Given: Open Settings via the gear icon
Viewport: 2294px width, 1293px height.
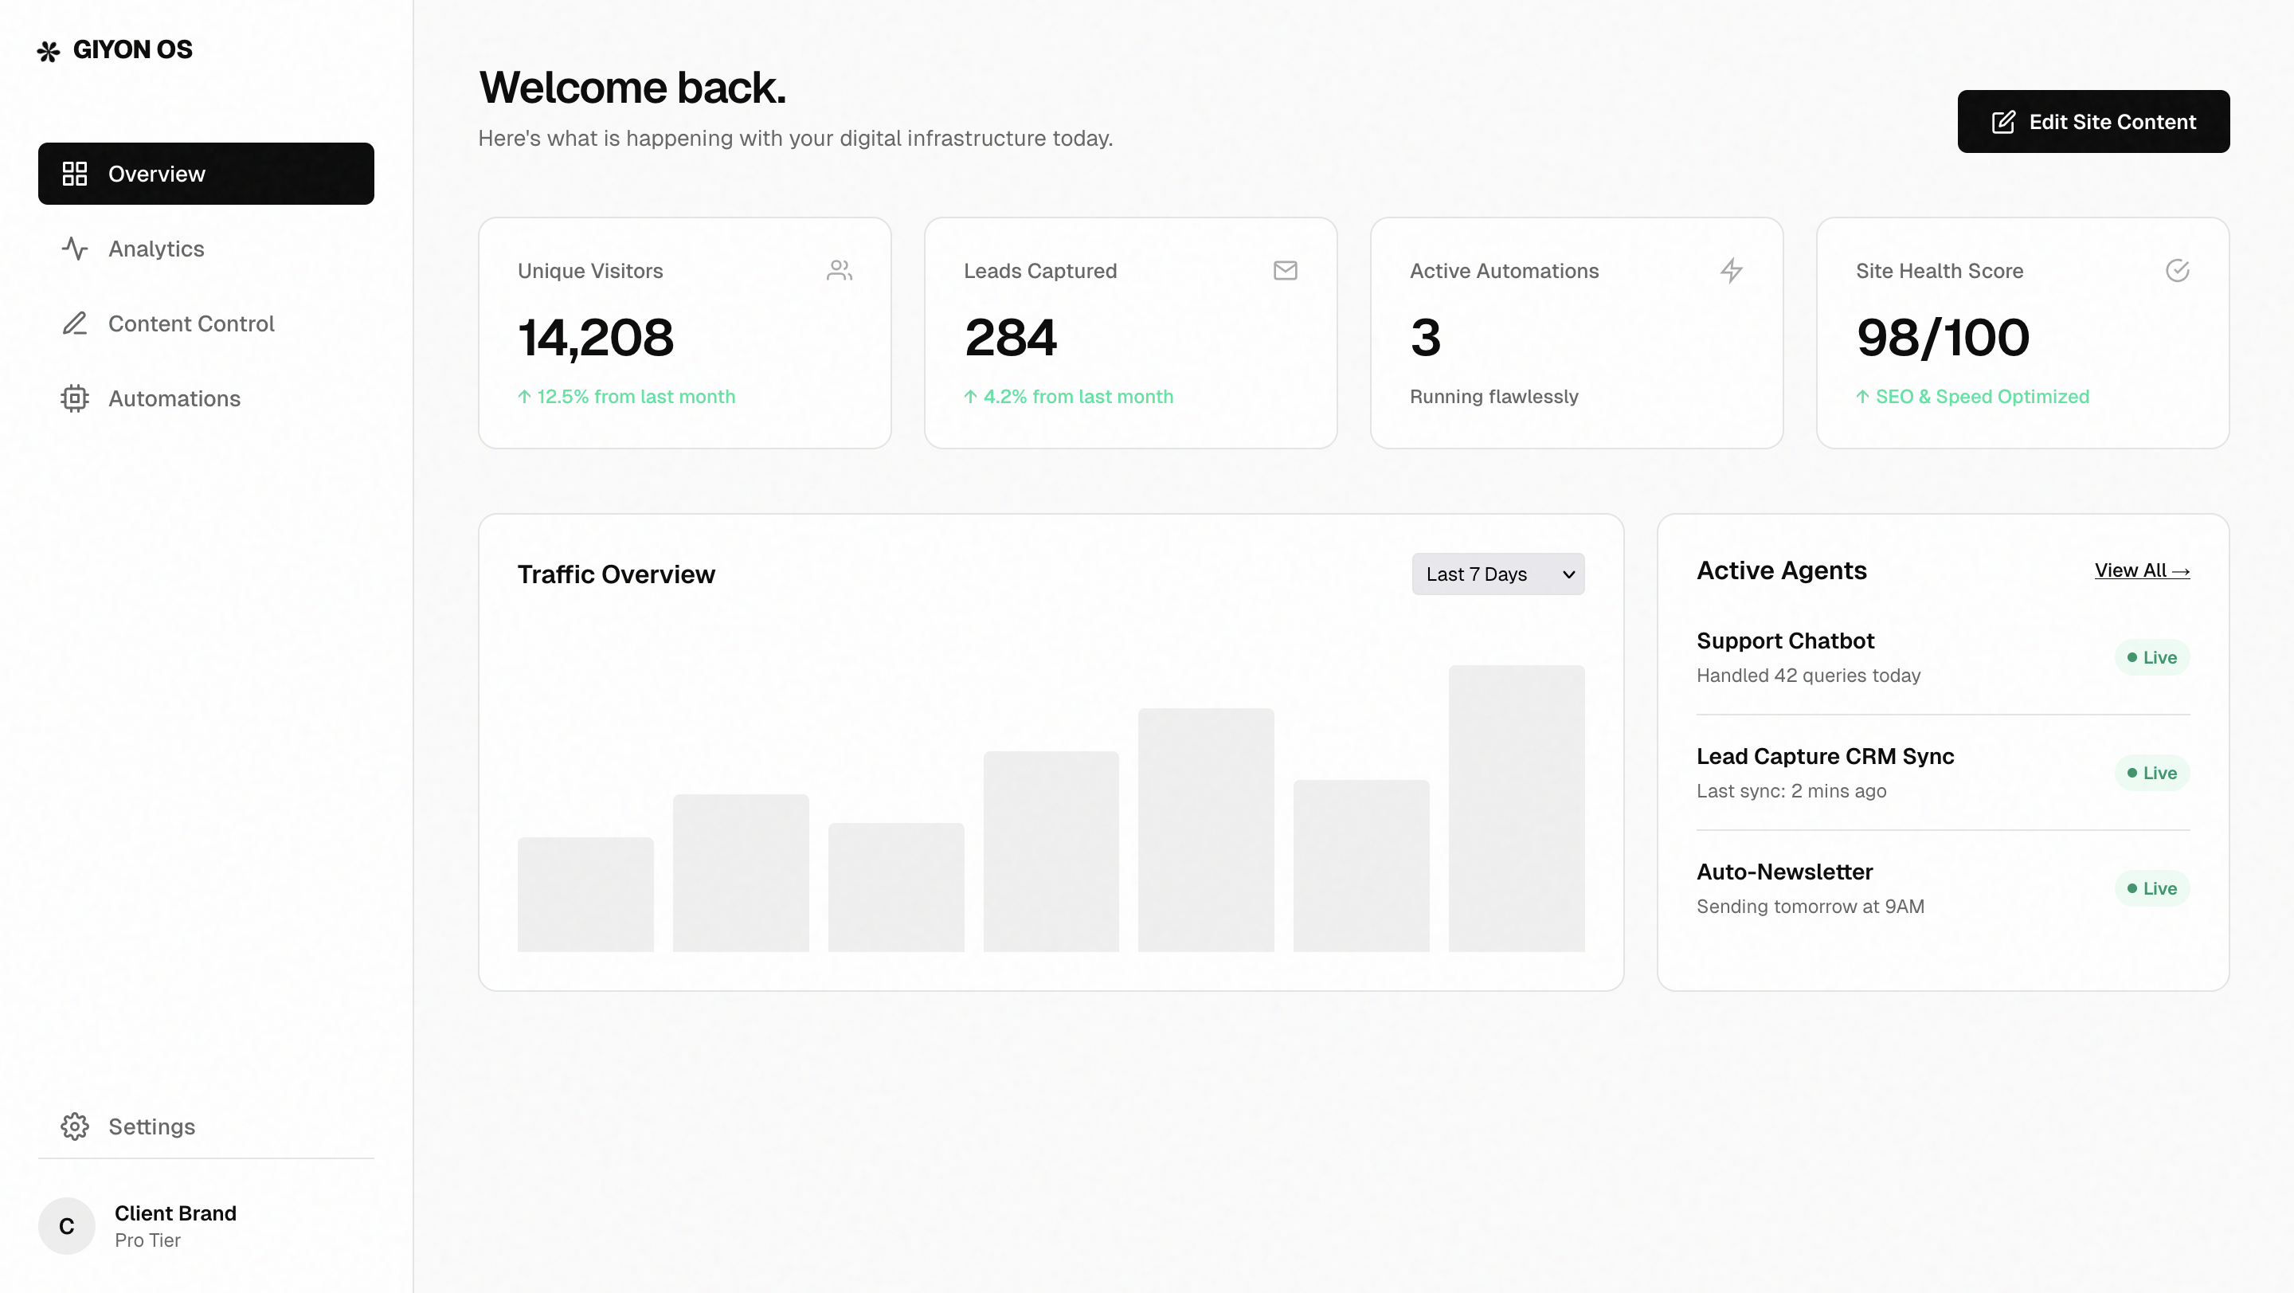Looking at the screenshot, I should coord(76,1126).
